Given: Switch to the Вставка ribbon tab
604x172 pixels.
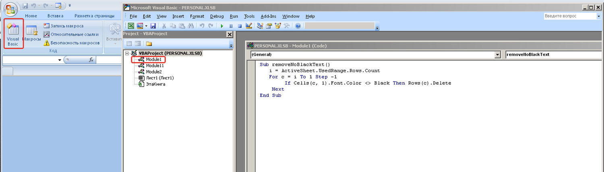Looking at the screenshot, I should point(56,16).
